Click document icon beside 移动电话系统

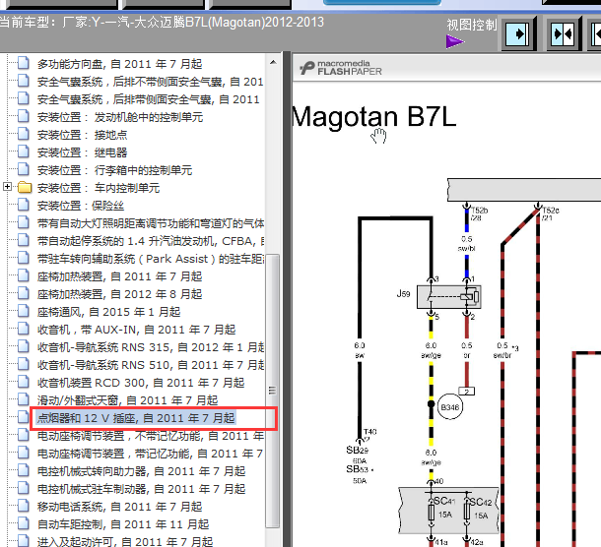24,507
